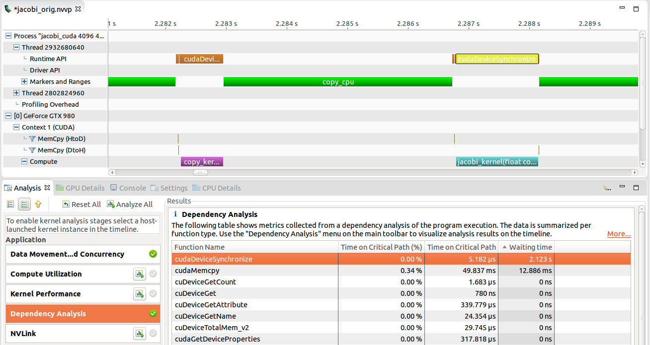Click the Kernel Performance analysis chart icon

[x=139, y=294]
